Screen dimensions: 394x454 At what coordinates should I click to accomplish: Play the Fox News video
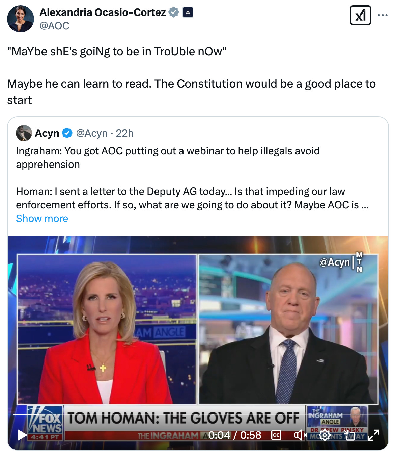pos(22,435)
